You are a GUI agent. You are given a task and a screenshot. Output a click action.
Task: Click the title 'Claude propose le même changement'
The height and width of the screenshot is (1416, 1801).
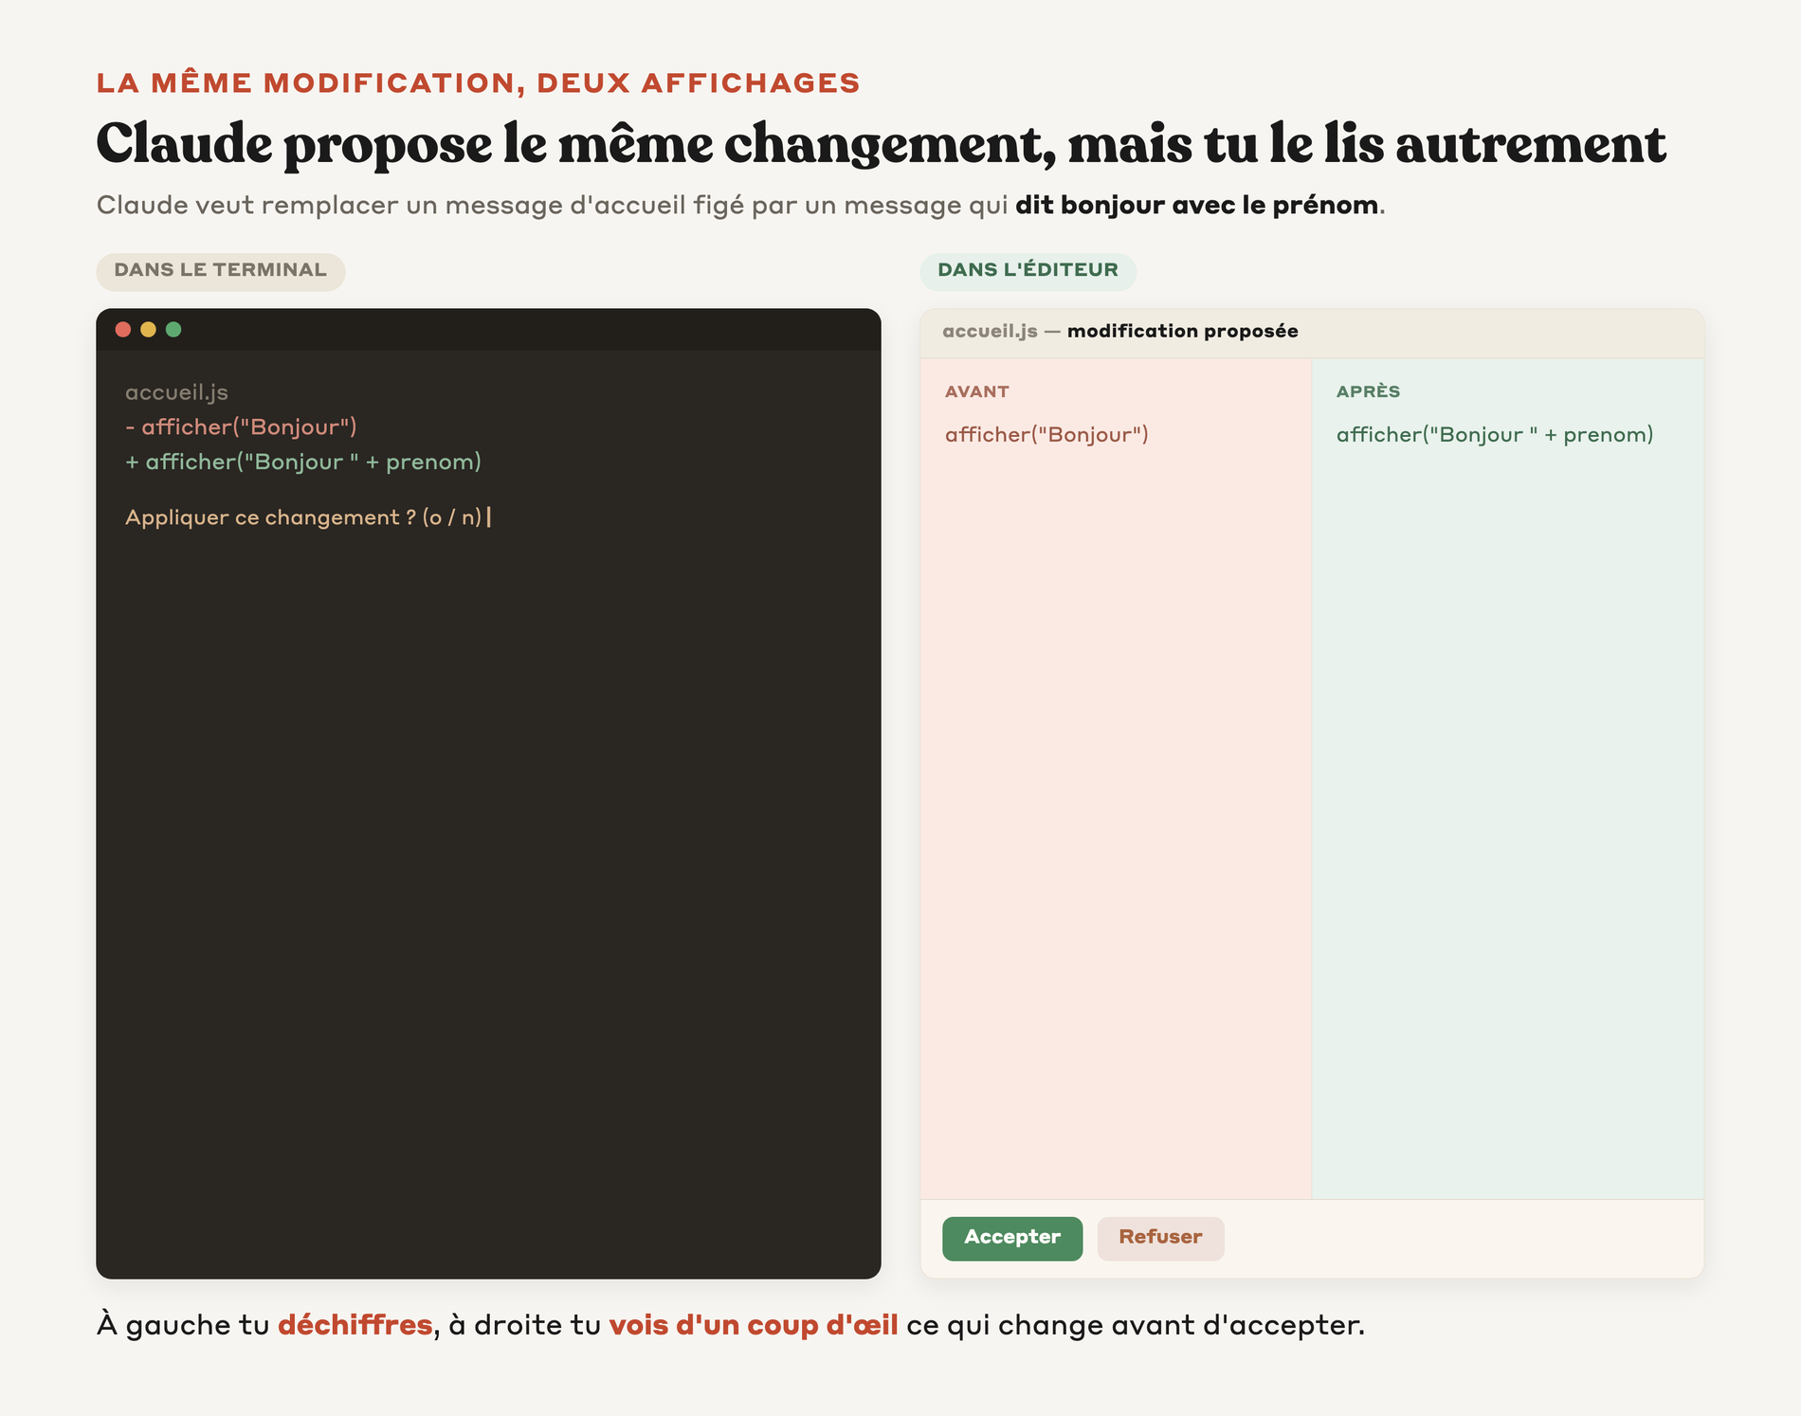[x=575, y=145]
